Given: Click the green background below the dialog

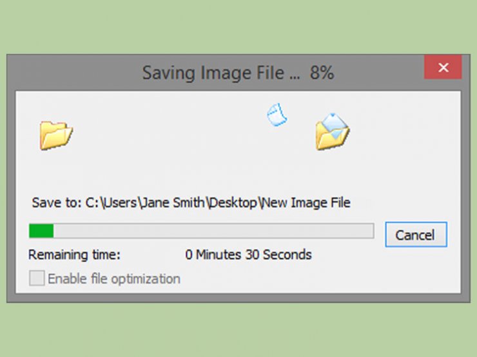Looking at the screenshot, I should tap(238, 330).
